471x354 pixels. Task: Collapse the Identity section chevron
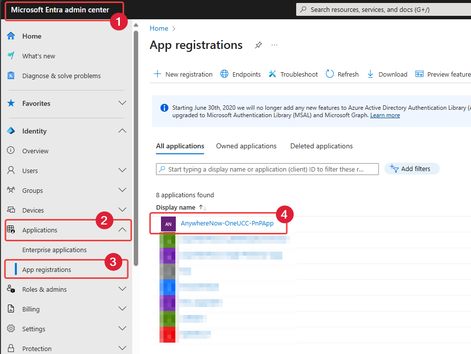coord(122,131)
